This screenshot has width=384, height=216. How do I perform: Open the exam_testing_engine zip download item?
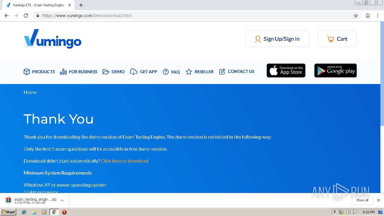[x=31, y=200]
